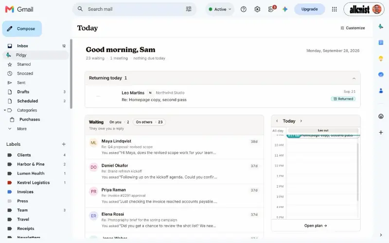
Task: Open the Active status dropdown
Action: [220, 9]
